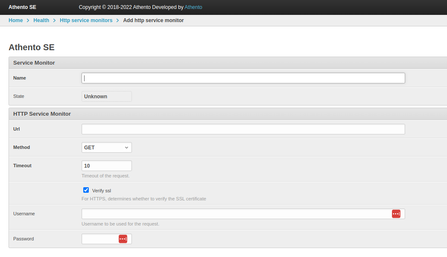
Task: Click the Athento developer link in header
Action: coord(193,7)
